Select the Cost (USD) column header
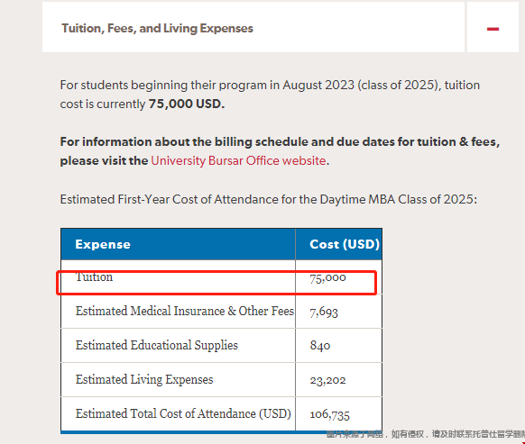The height and width of the screenshot is (444, 525). [345, 244]
